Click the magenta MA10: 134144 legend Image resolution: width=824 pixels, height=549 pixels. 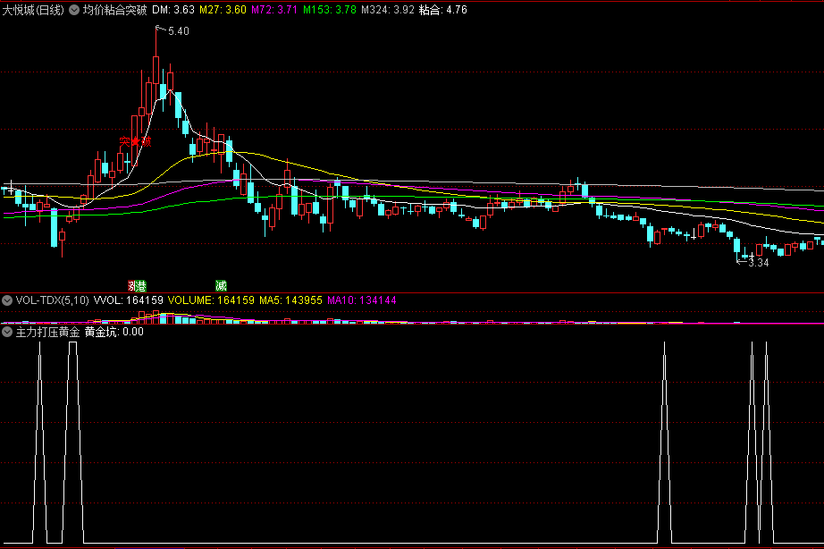(x=362, y=300)
